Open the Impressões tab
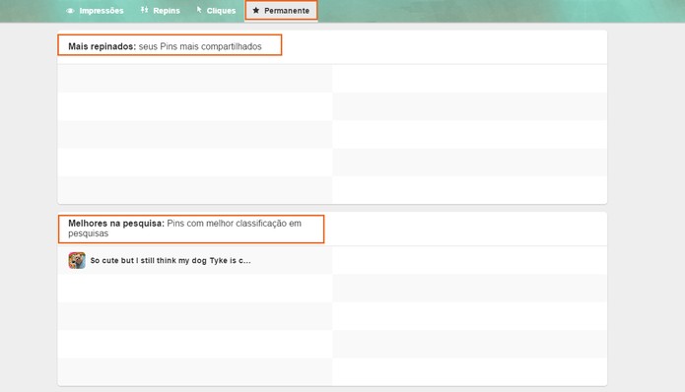This screenshot has height=392, width=685. coord(95,11)
